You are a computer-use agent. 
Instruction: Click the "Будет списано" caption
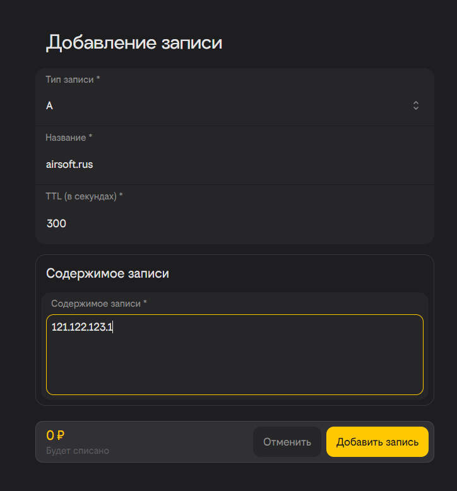(78, 451)
